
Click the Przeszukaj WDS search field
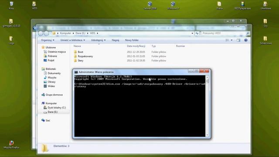point(223,33)
